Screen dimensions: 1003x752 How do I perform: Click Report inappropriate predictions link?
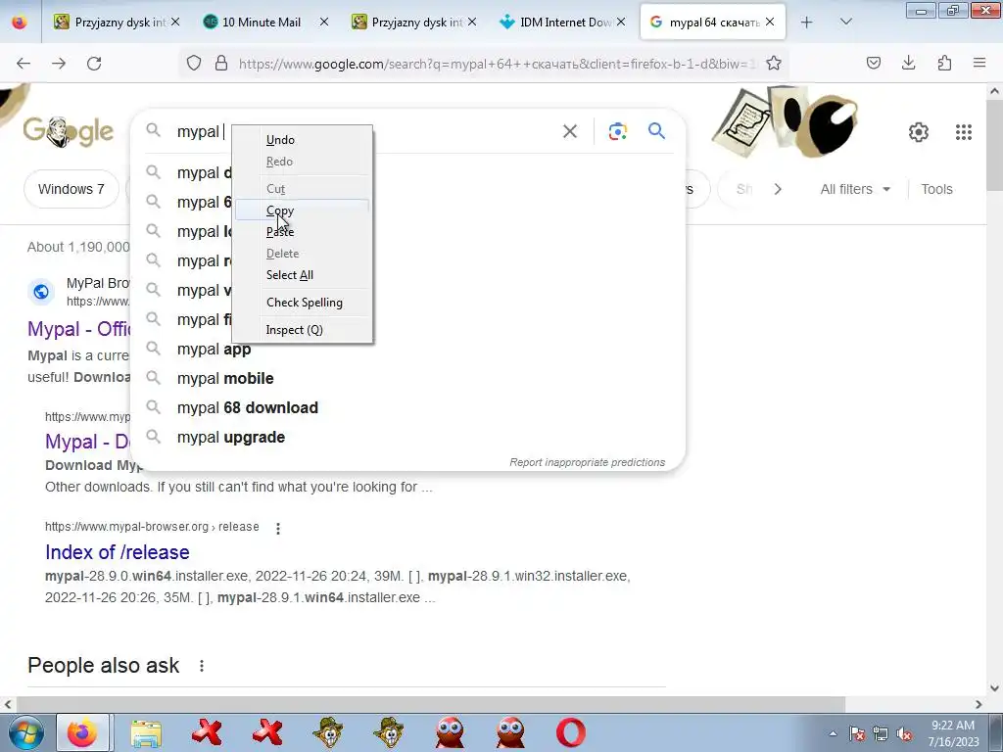tap(588, 462)
